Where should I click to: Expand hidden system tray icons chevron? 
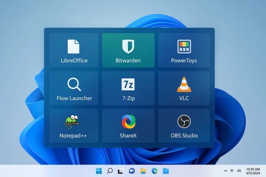pos(226,171)
